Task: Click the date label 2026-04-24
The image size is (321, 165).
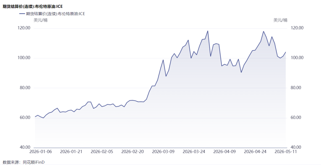Action: [255, 152]
